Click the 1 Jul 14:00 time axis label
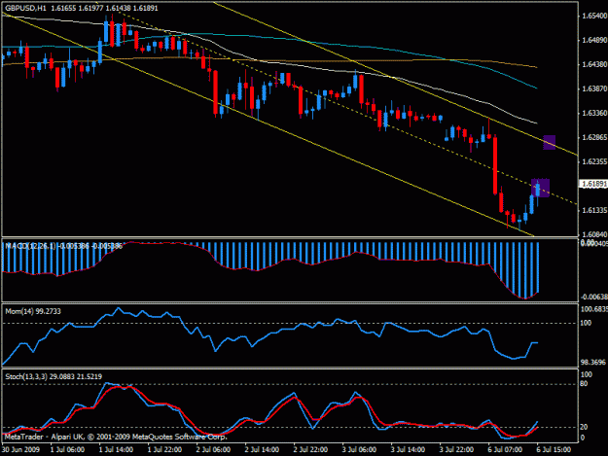 click(116, 450)
